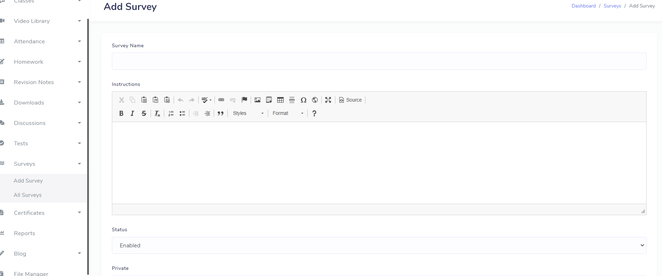Open the Format dropdown
The image size is (662, 276).
[x=288, y=113]
